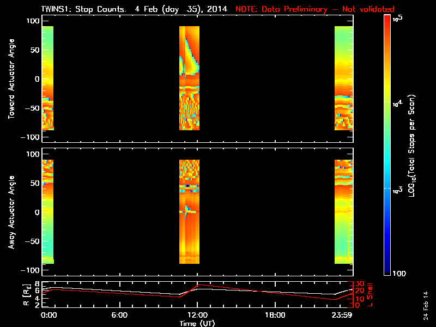The width and height of the screenshot is (436, 327).
Task: Click the red "Data Preliminary" note text
Action: coord(314,9)
